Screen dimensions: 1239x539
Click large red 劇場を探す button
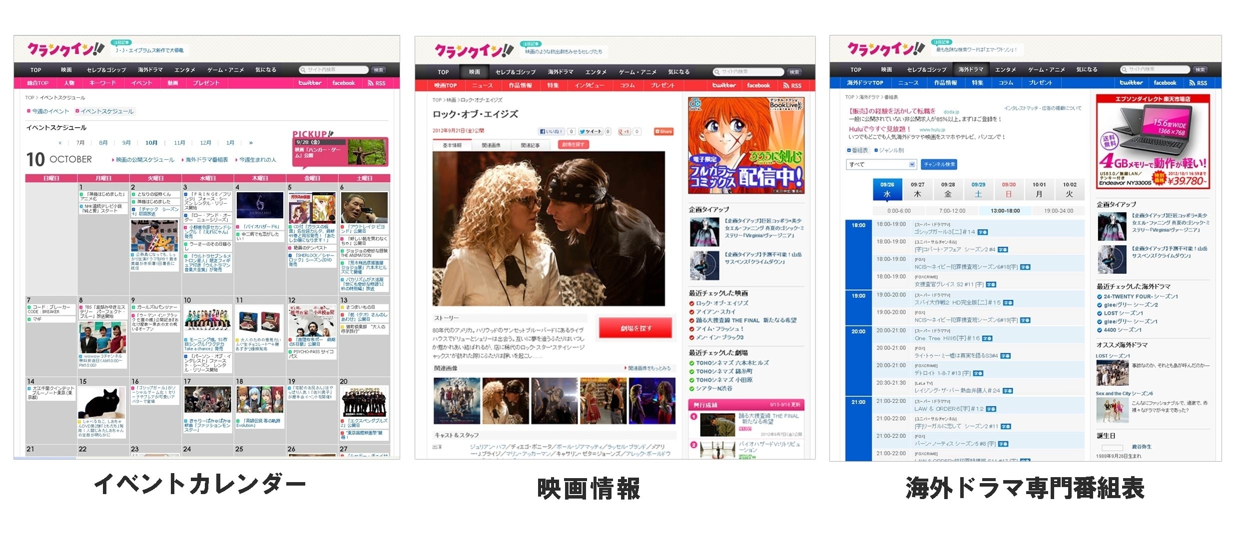tap(635, 328)
